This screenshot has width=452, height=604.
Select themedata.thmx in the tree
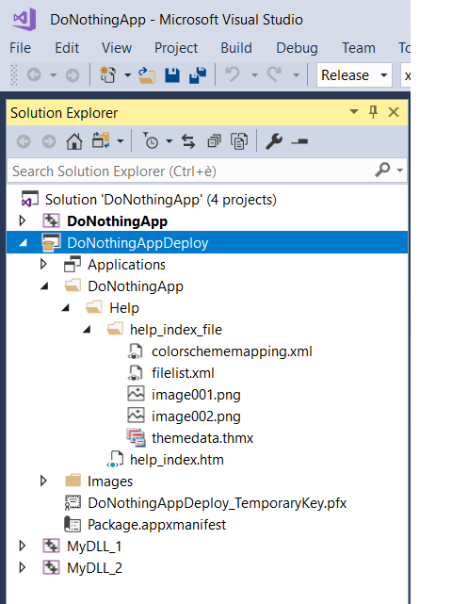(202, 437)
